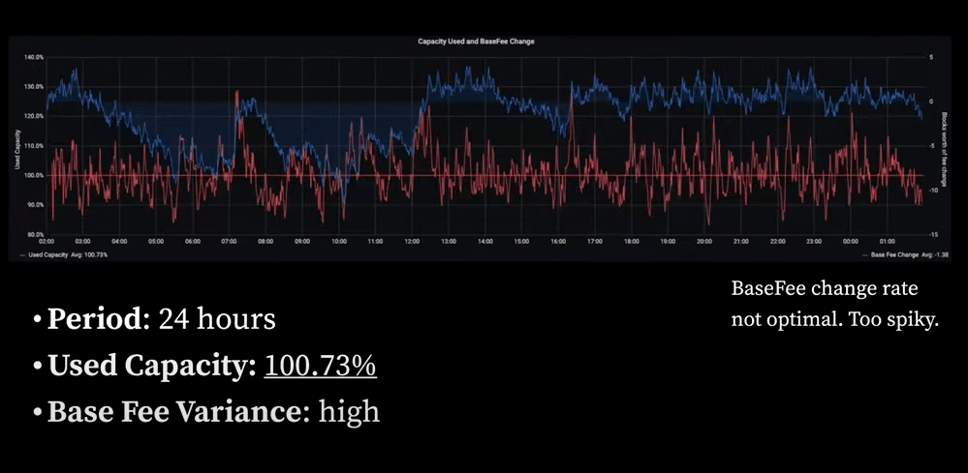Click the underlined 100.73% value
Image resolution: width=968 pixels, height=473 pixels.
[x=321, y=366]
